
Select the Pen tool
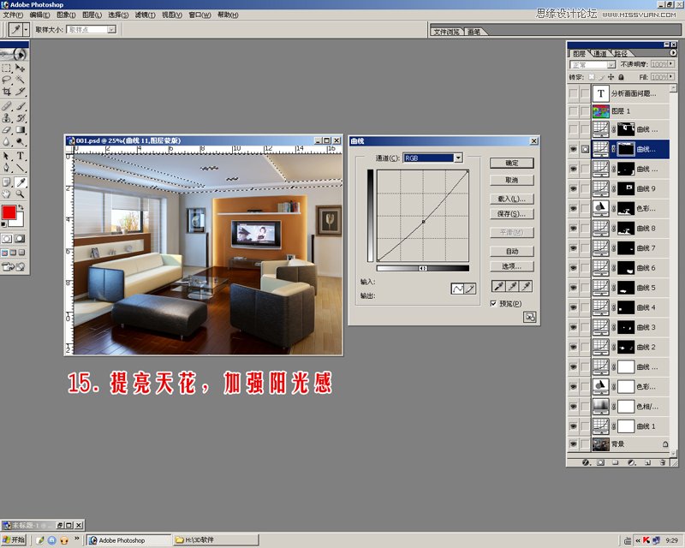coord(7,168)
